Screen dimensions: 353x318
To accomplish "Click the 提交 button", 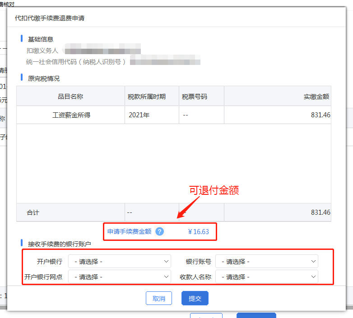I will 195,299.
